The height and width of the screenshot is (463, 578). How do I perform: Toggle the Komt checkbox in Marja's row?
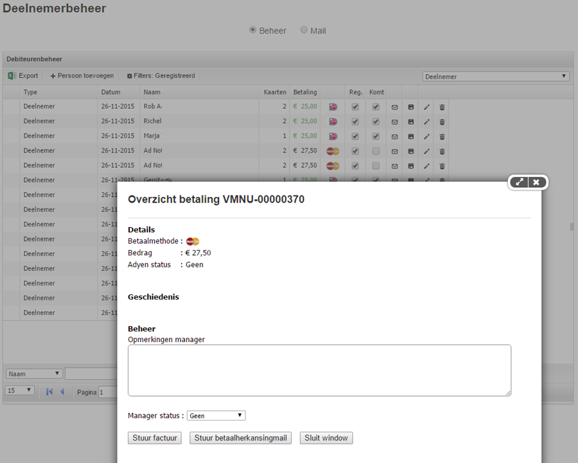click(376, 136)
